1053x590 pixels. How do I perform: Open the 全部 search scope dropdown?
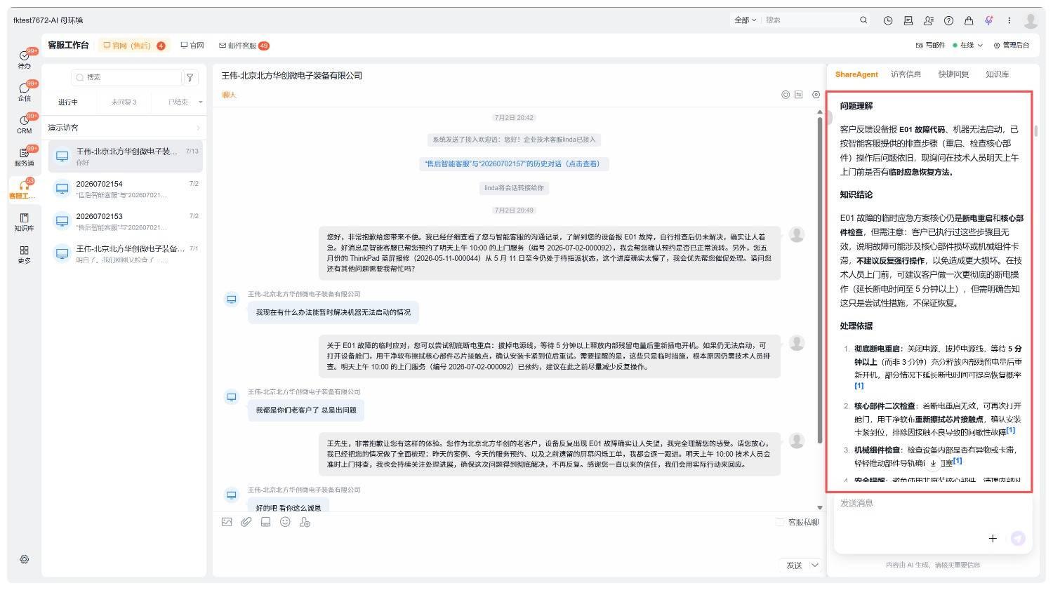point(745,20)
